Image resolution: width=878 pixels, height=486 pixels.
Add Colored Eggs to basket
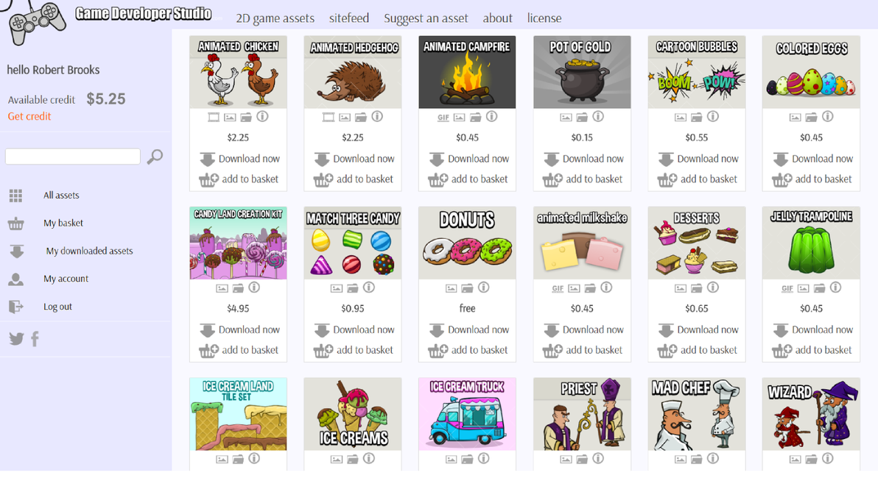812,179
